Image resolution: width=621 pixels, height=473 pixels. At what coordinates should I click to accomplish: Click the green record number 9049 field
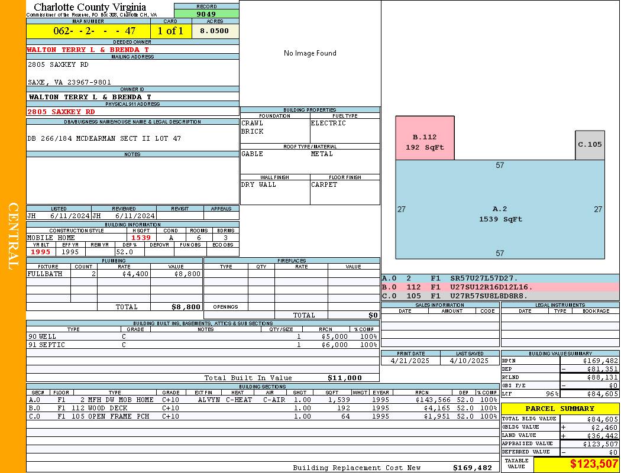(206, 14)
